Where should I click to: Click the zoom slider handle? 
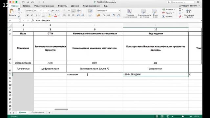[x=183, y=116]
